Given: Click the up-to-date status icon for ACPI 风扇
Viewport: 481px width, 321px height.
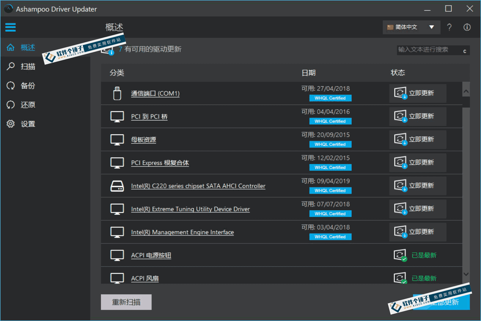Looking at the screenshot, I should click(400, 278).
